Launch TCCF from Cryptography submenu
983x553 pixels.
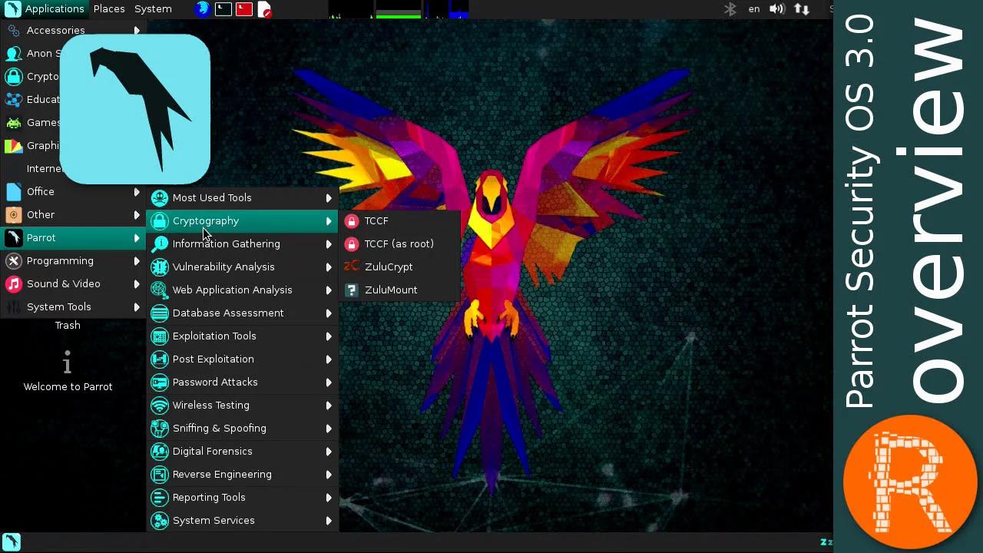(x=376, y=221)
